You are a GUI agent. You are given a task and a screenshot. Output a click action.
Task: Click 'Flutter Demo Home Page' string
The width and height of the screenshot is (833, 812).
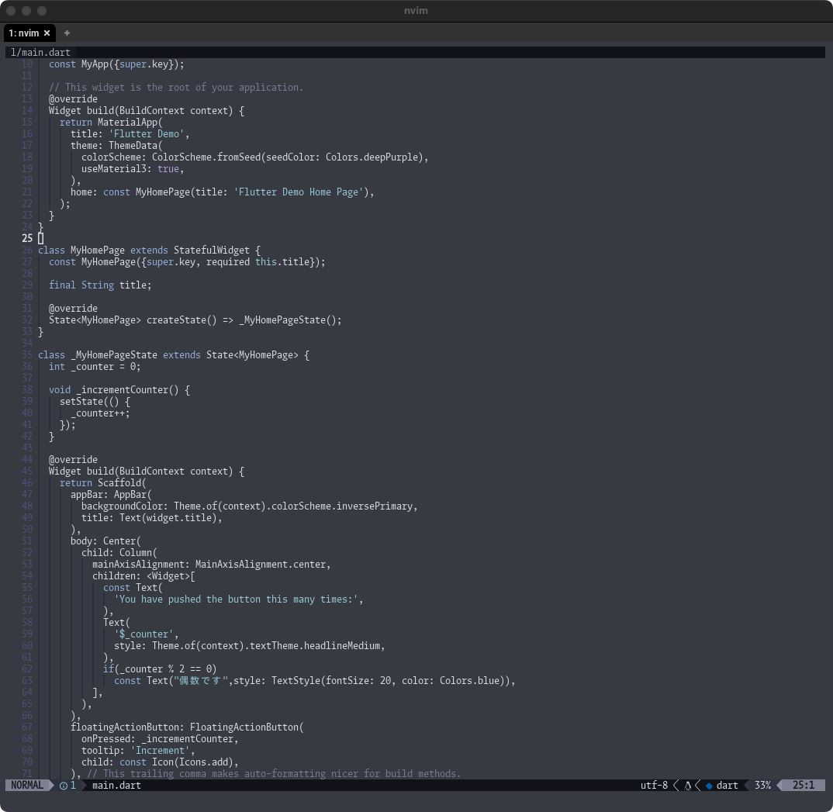298,192
